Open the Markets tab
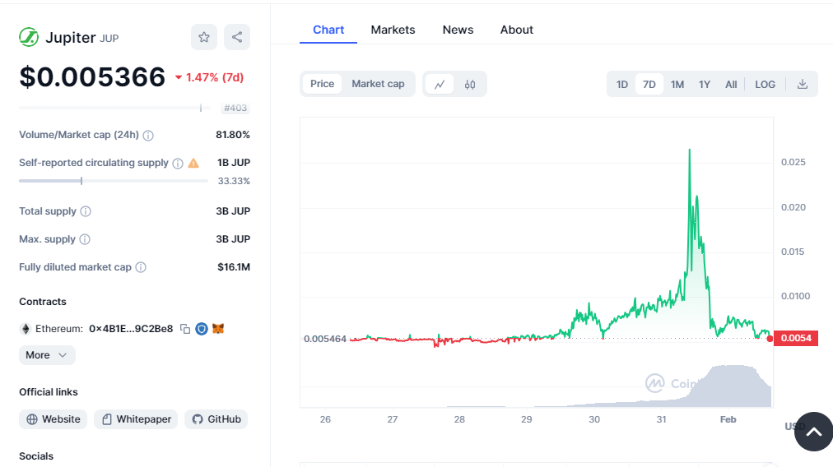The height and width of the screenshot is (467, 833). (x=393, y=30)
